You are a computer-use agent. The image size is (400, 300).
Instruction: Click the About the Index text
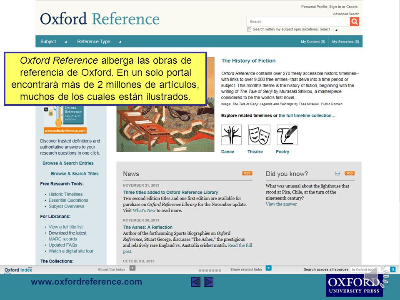[x=112, y=270]
